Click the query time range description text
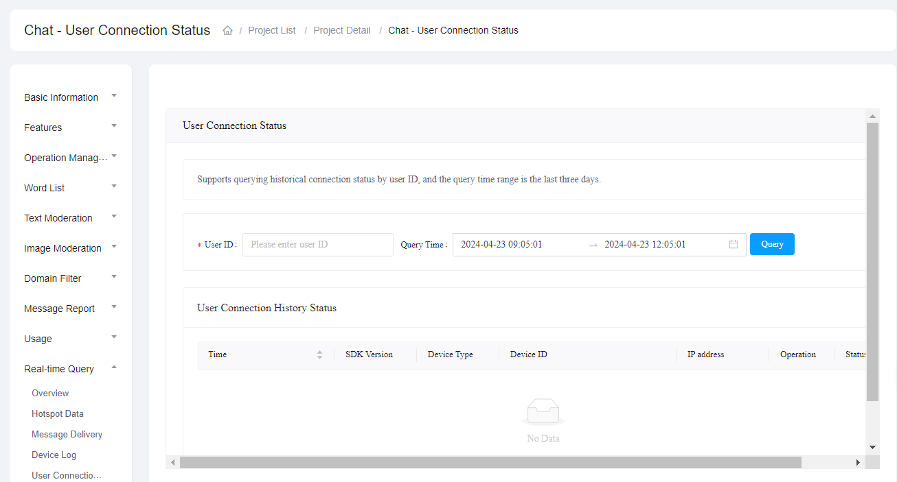This screenshot has height=482, width=897. click(399, 180)
